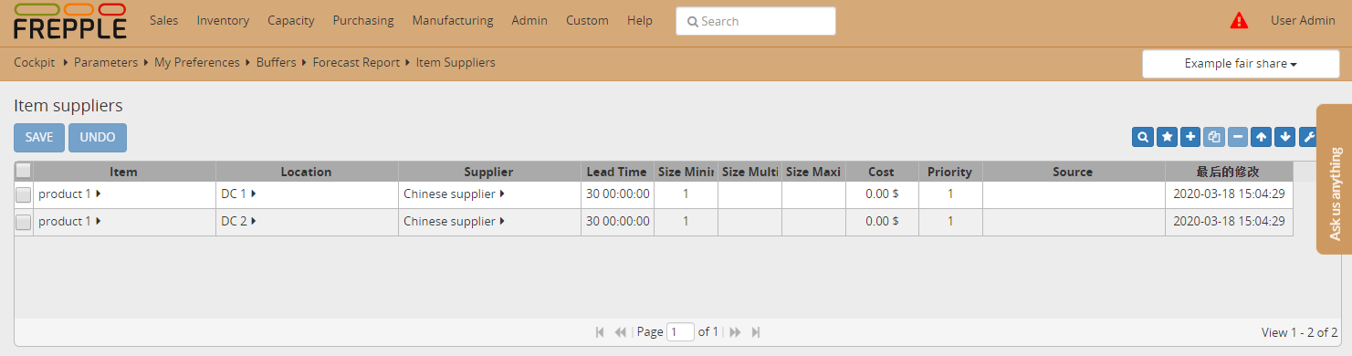Screen dimensions: 1352x356
Task: Click the Search input field
Action: tap(756, 21)
